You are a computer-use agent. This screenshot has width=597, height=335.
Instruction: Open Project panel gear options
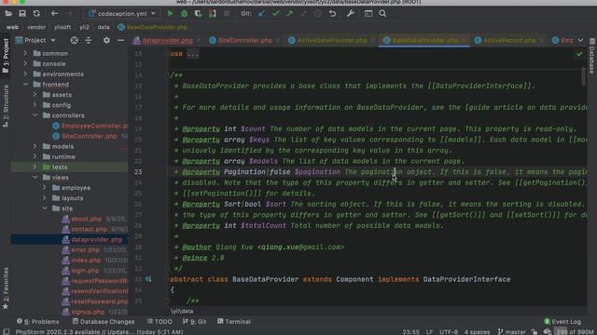pyautogui.click(x=106, y=40)
